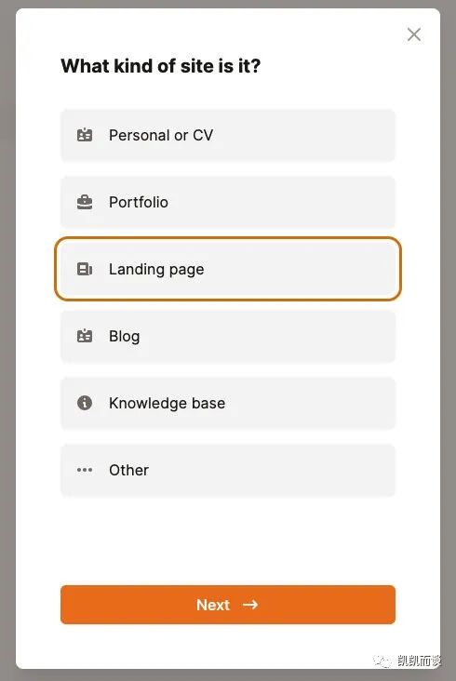This screenshot has height=681, width=456.
Task: Choose Portfolio as site type
Action: pyautogui.click(x=228, y=203)
